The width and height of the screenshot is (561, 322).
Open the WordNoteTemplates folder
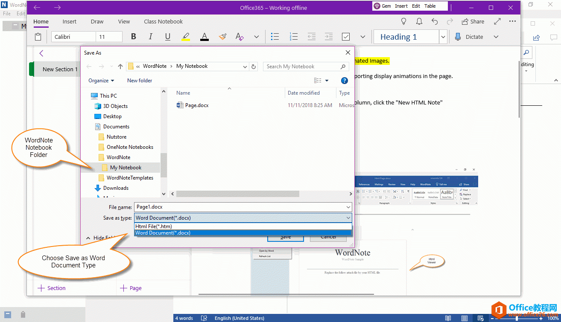point(126,177)
